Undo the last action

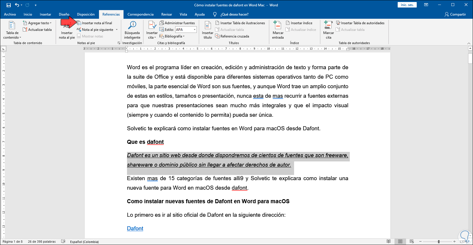(x=17, y=5)
